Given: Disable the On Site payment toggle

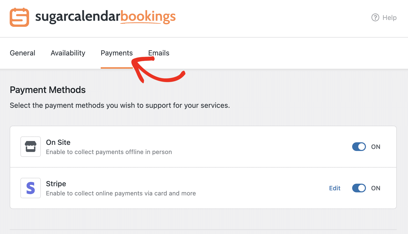Looking at the screenshot, I should [x=359, y=147].
